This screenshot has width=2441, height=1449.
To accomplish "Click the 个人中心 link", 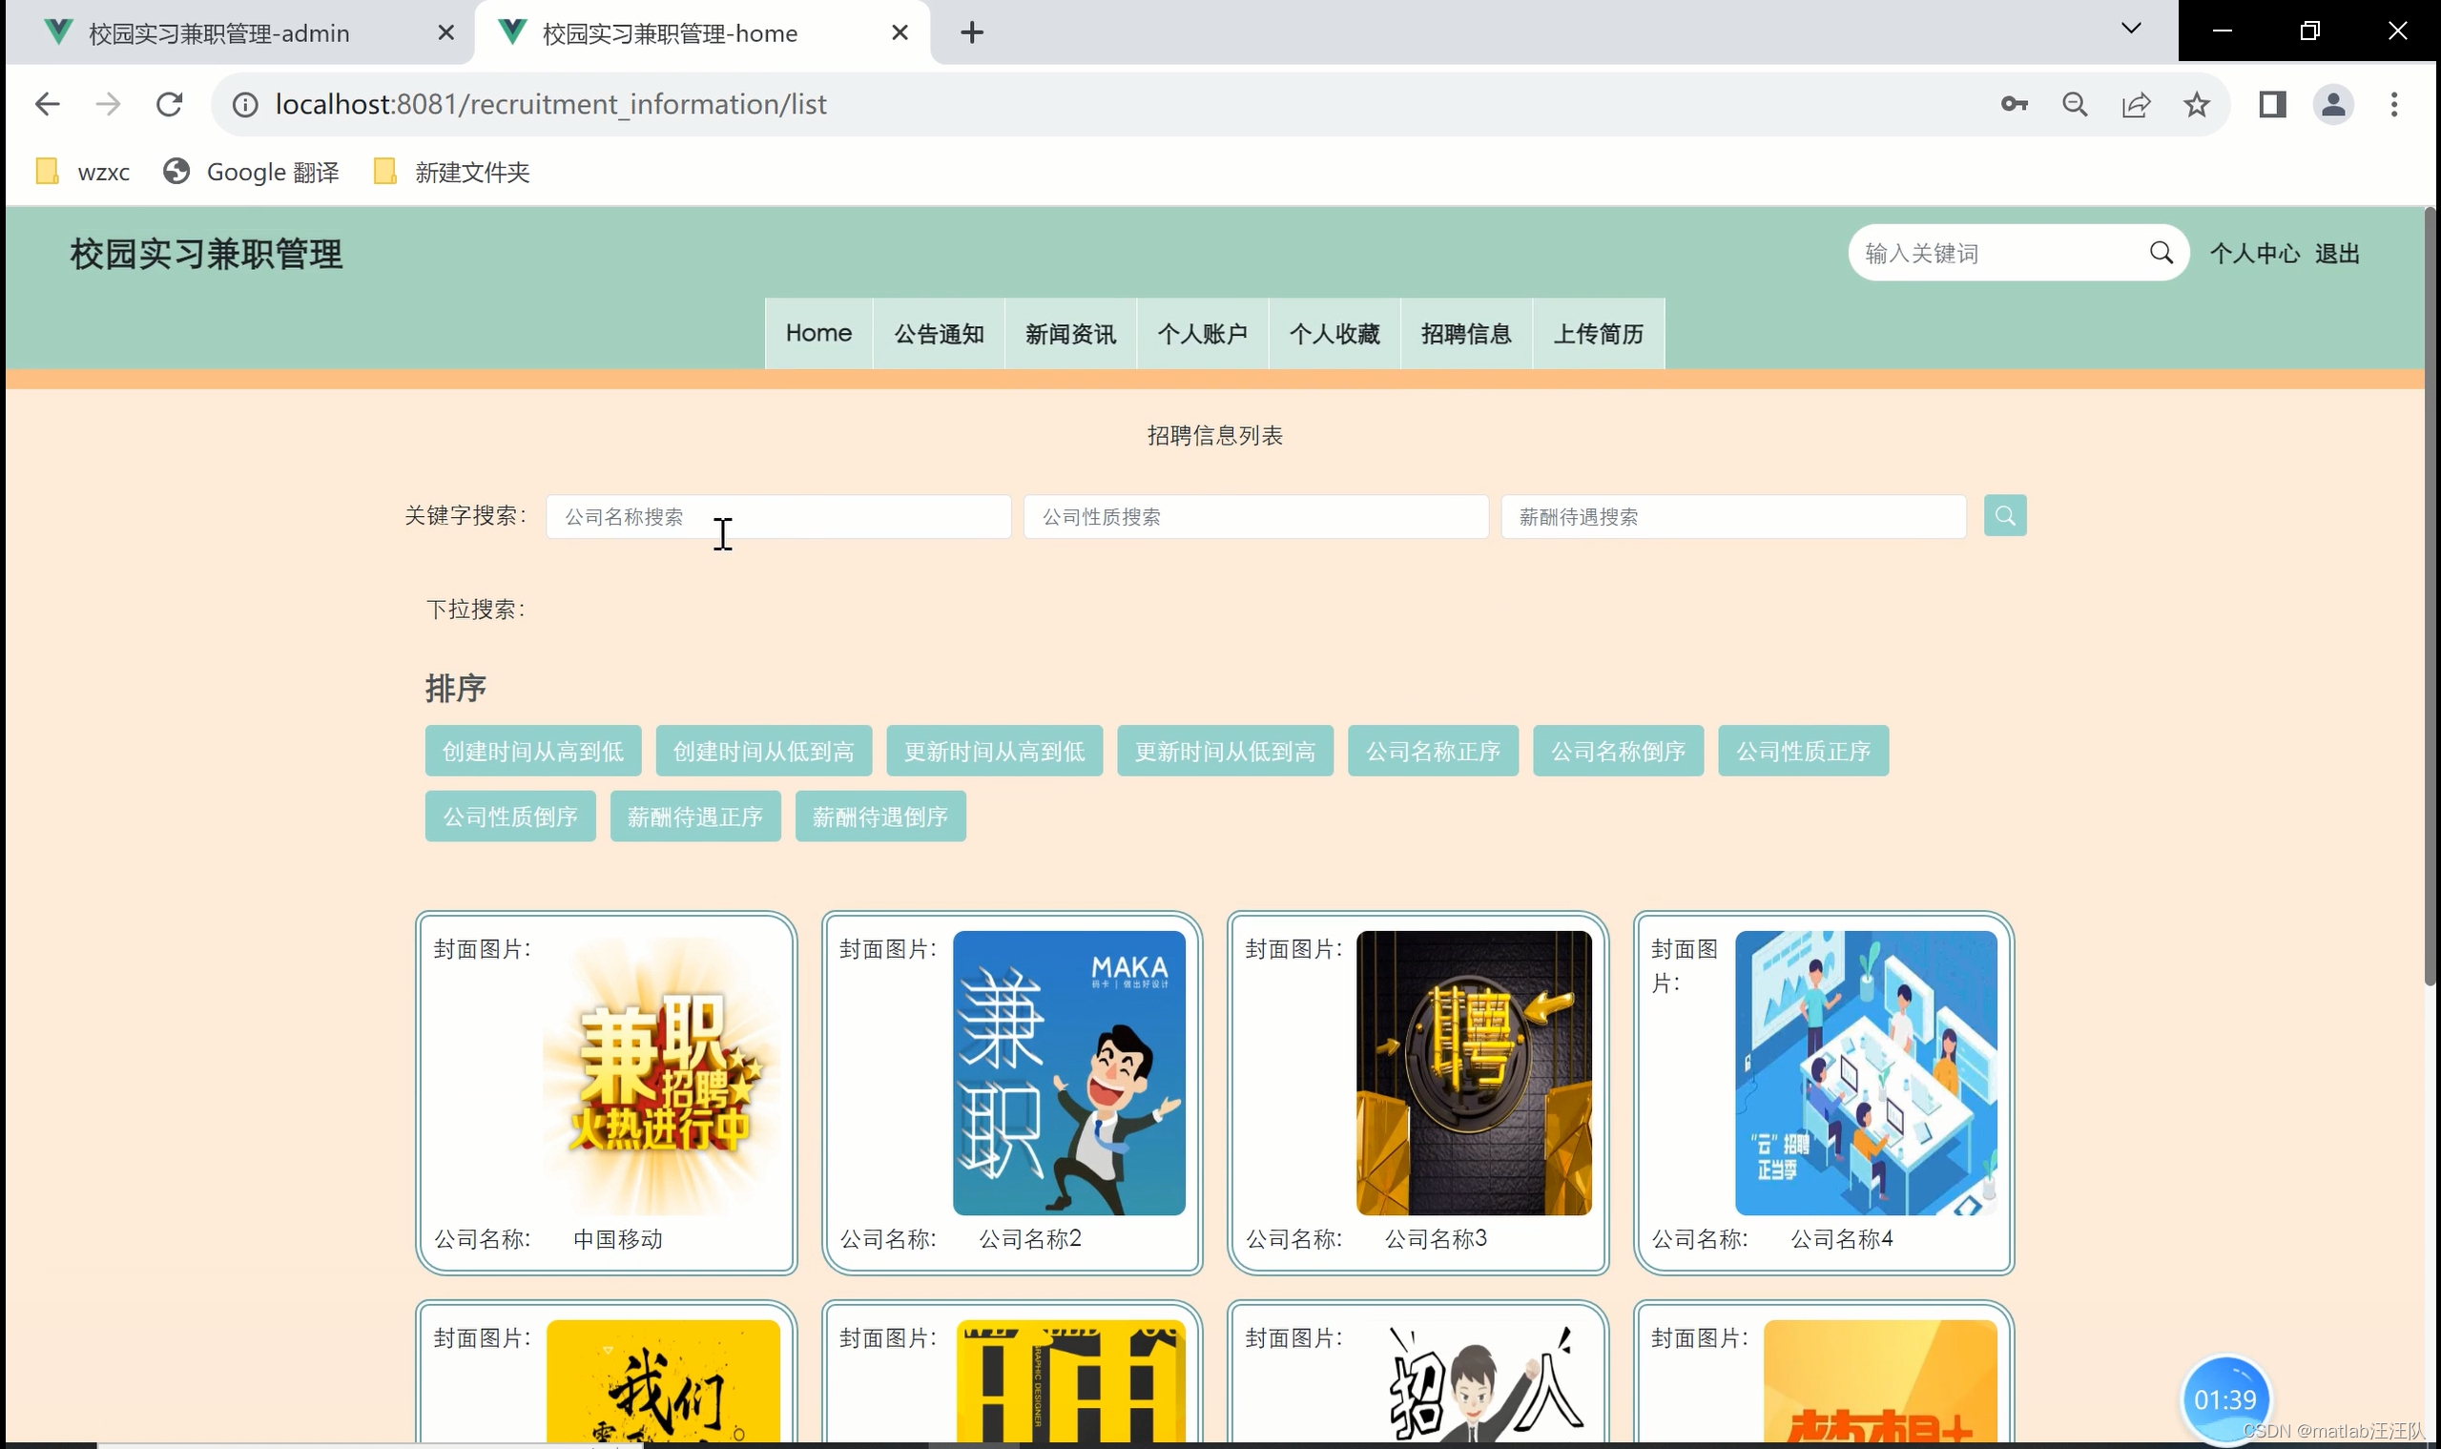I will pos(2254,254).
